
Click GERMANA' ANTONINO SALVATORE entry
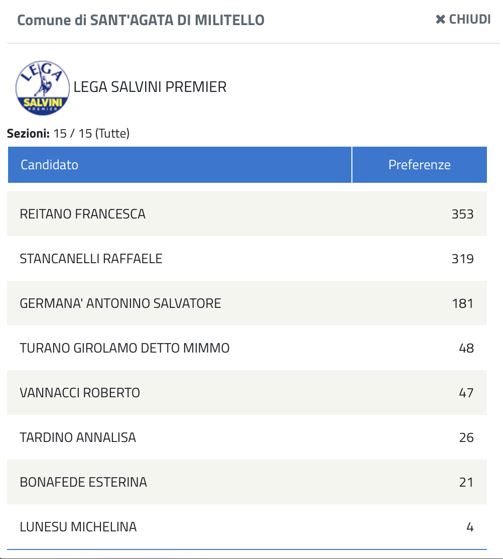point(120,303)
